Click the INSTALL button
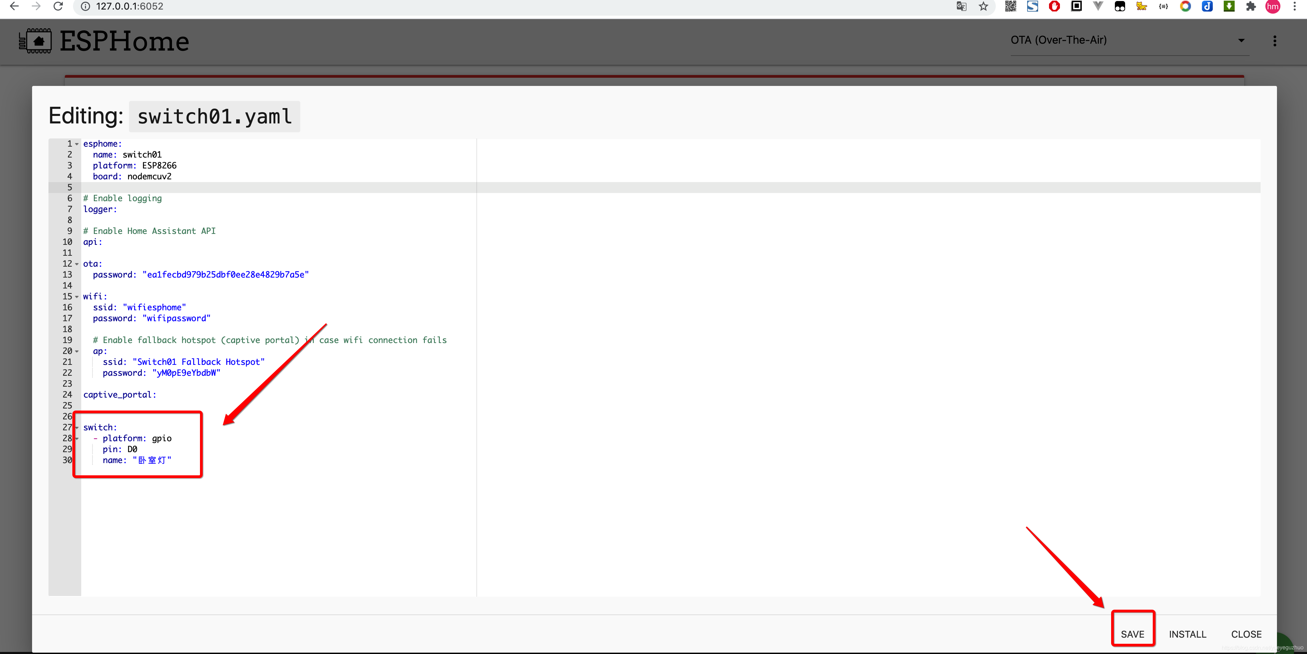The image size is (1307, 654). 1187,634
